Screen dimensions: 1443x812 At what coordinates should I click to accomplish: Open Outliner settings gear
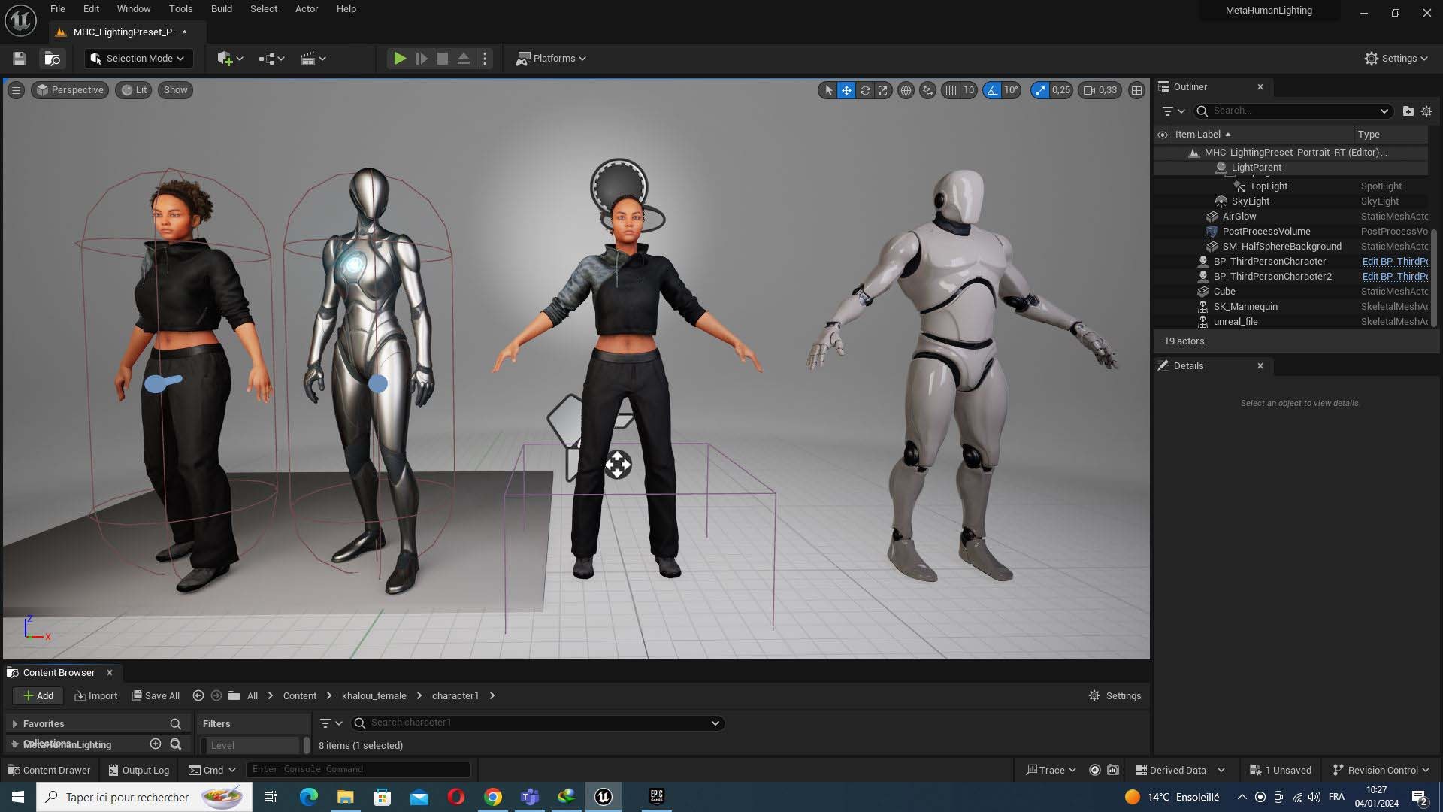point(1426,111)
